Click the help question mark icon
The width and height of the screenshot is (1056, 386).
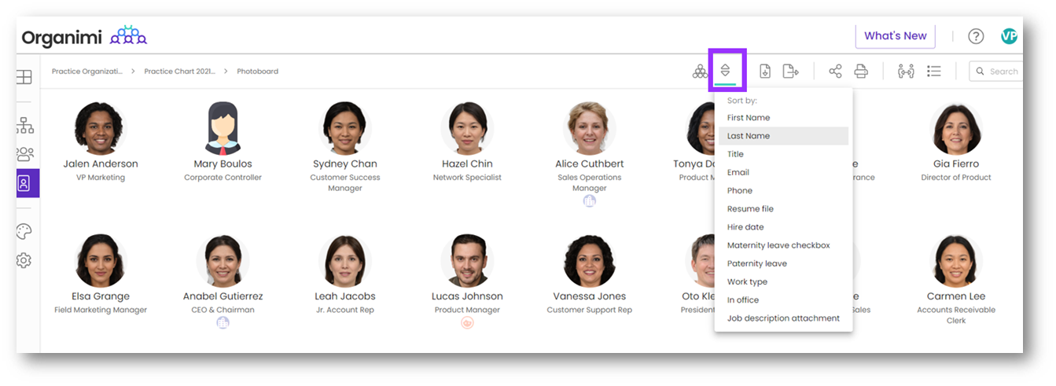click(x=976, y=36)
